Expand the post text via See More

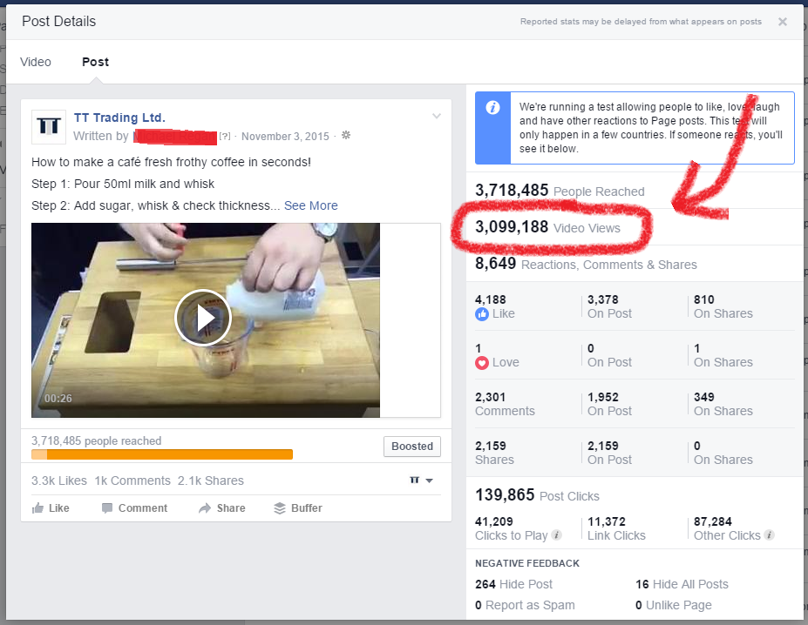[310, 205]
